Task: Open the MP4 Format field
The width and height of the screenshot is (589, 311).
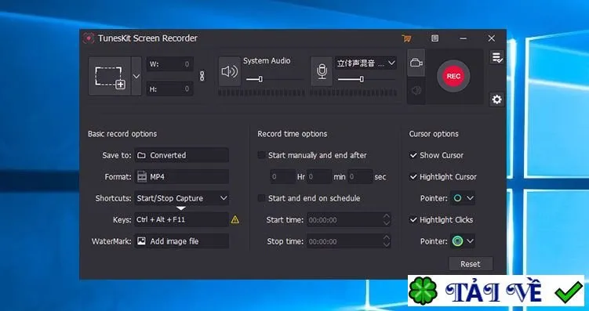Action: (182, 177)
